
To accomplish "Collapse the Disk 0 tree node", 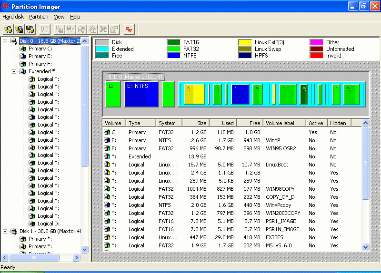I will (5, 41).
